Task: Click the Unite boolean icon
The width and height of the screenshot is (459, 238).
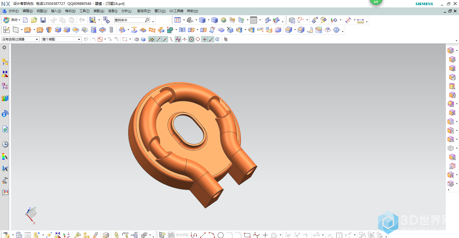Action: click(170, 30)
